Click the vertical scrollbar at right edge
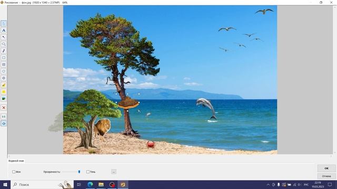The width and height of the screenshot is (337, 189). pyautogui.click(x=335, y=79)
